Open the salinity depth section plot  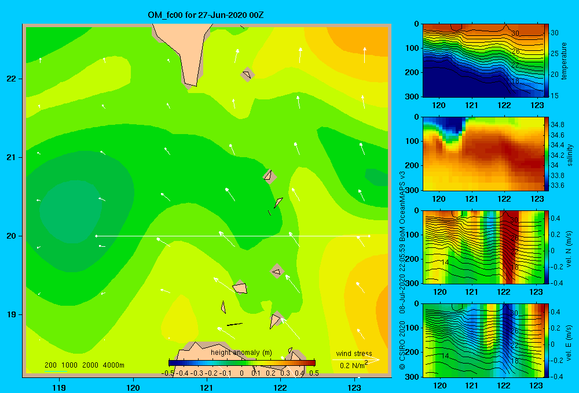point(483,154)
